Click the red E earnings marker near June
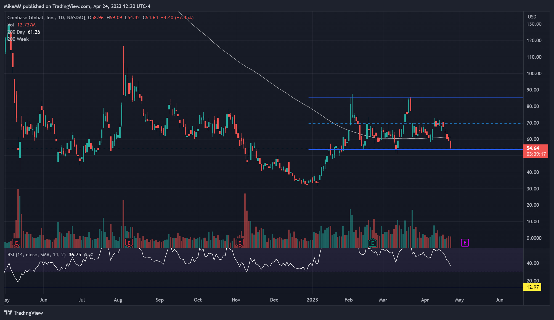 click(17, 243)
